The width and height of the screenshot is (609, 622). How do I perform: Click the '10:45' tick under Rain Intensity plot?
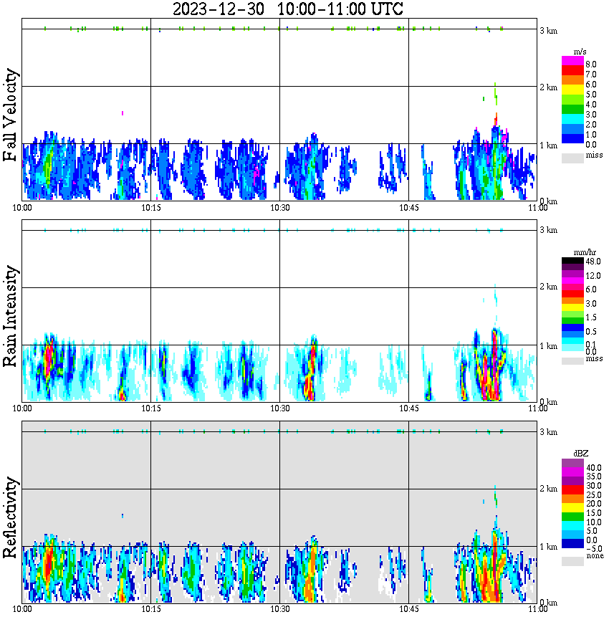pos(409,408)
